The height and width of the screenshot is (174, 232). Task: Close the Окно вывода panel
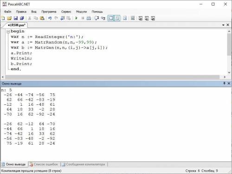229,84
